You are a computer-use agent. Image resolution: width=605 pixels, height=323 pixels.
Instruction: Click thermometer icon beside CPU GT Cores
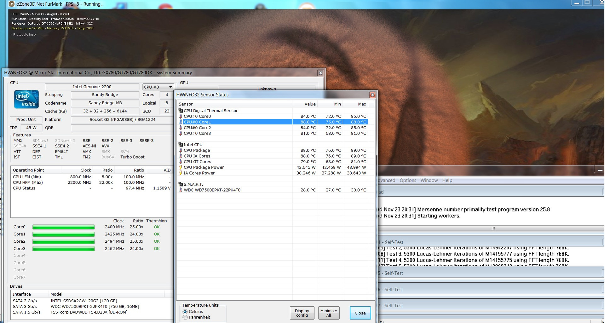coord(181,162)
